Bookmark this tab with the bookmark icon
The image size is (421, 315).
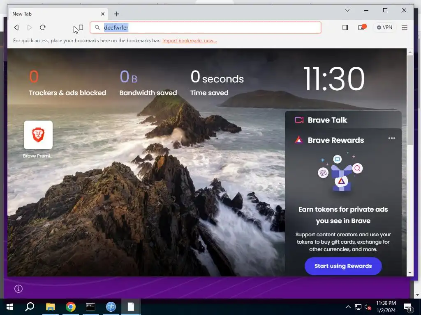[81, 27]
